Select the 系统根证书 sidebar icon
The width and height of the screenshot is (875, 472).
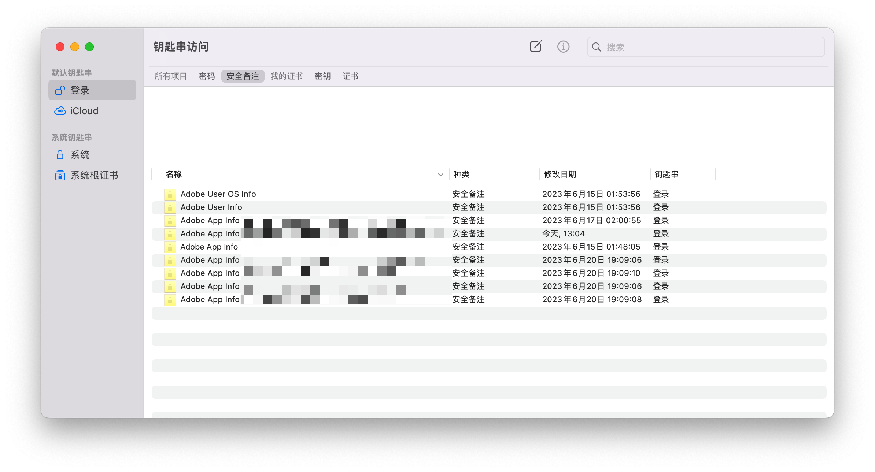point(60,175)
